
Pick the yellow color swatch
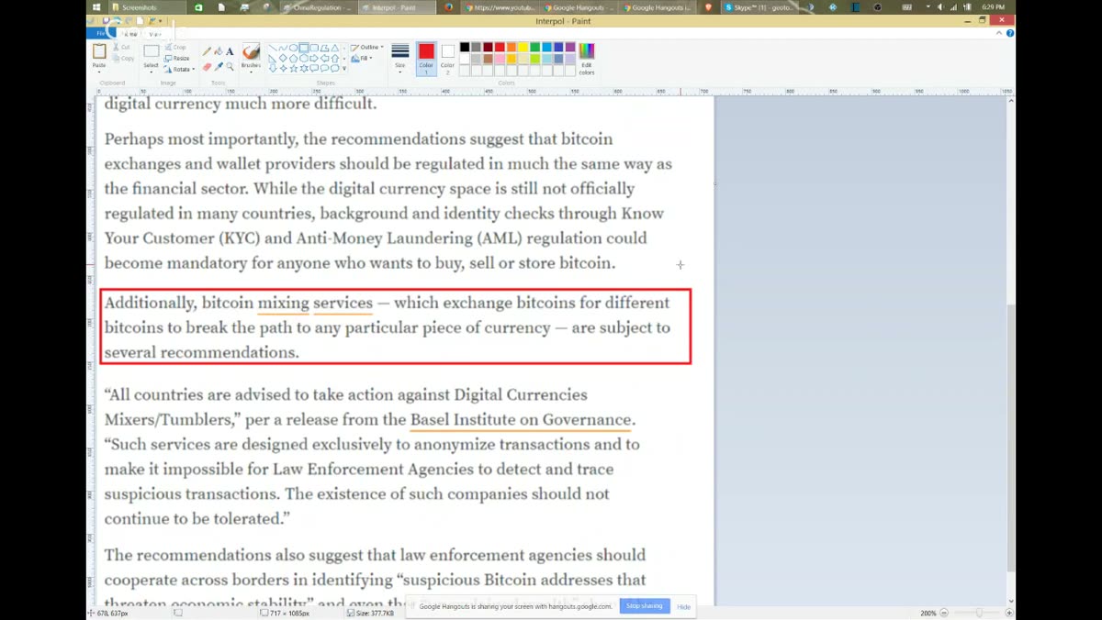point(523,47)
